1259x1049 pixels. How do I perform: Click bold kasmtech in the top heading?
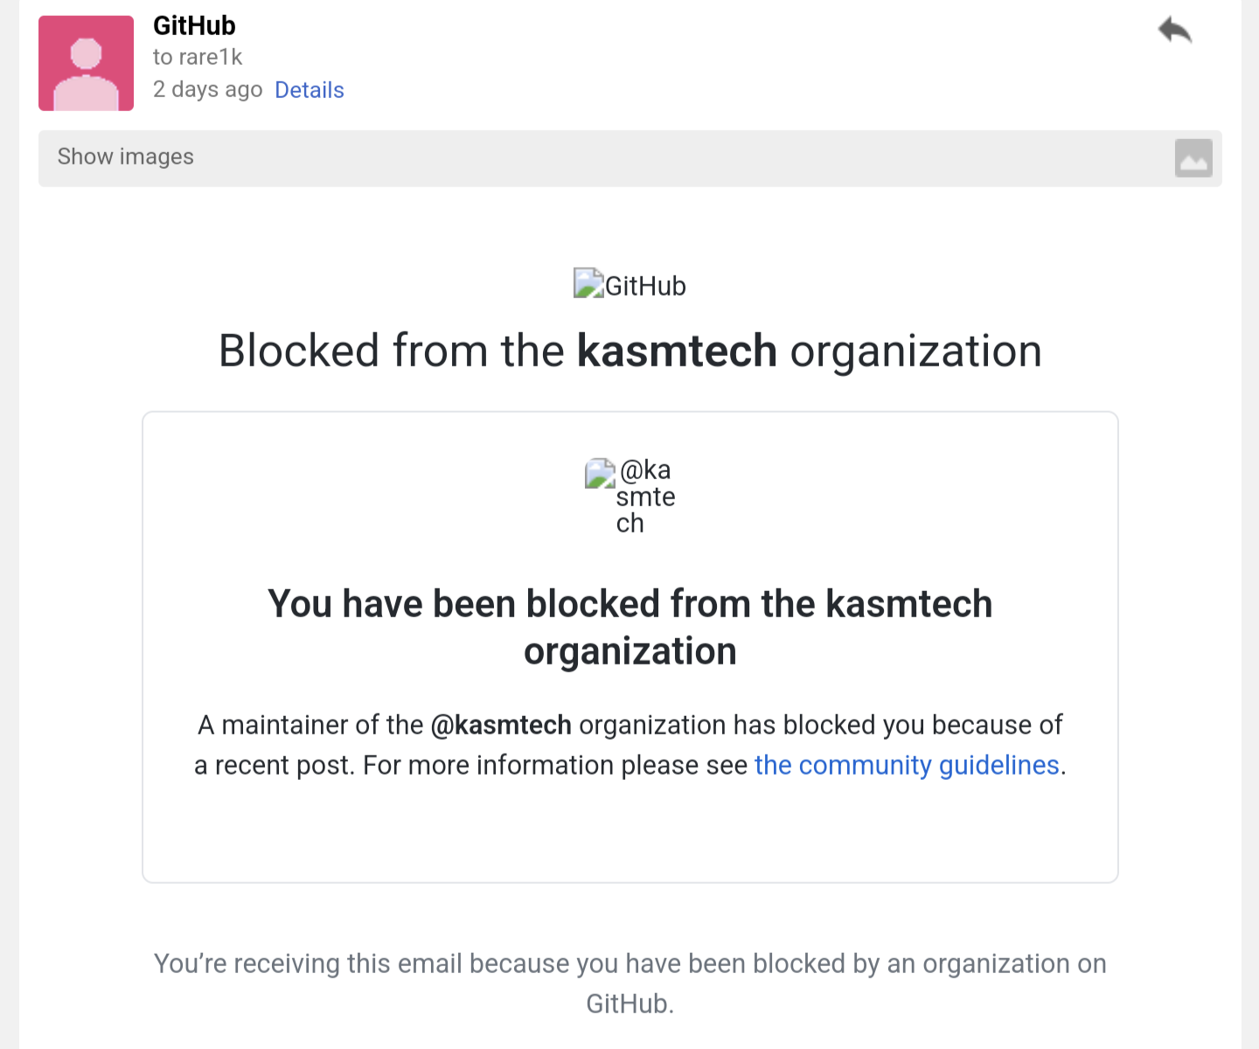pos(677,351)
